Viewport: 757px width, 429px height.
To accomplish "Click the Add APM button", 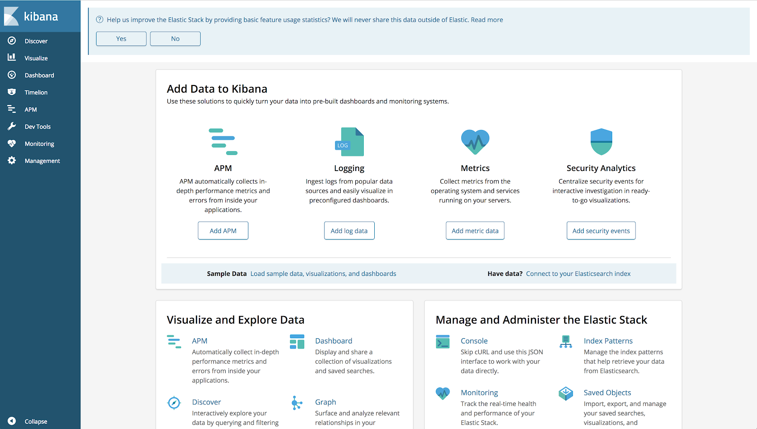I will tap(223, 231).
